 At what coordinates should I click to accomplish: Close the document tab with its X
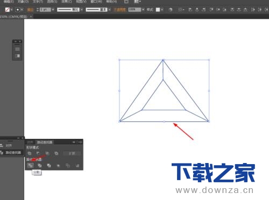coord(31,17)
